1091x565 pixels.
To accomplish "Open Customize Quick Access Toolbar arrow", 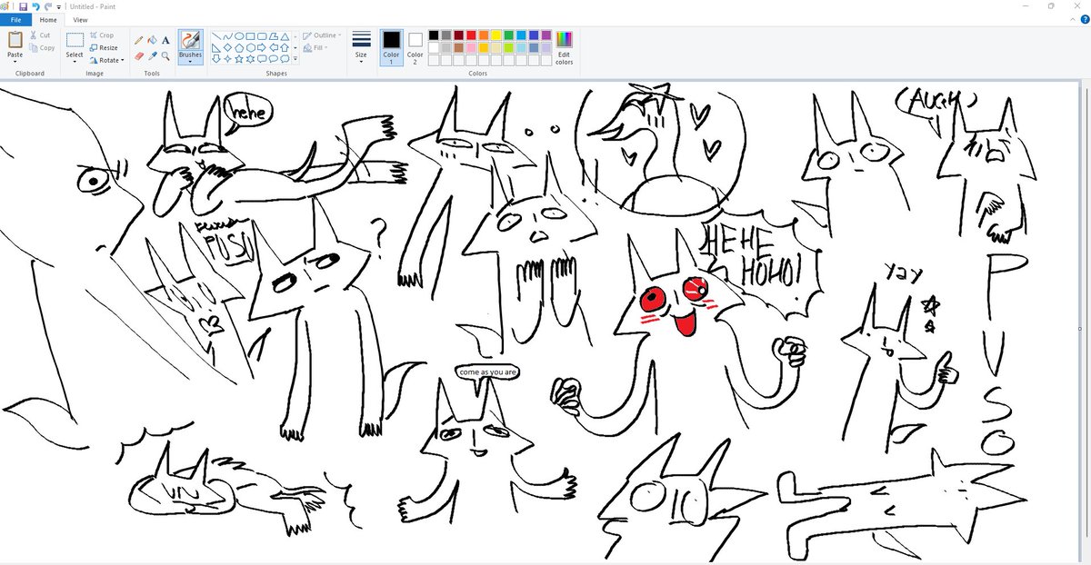I will 59,7.
